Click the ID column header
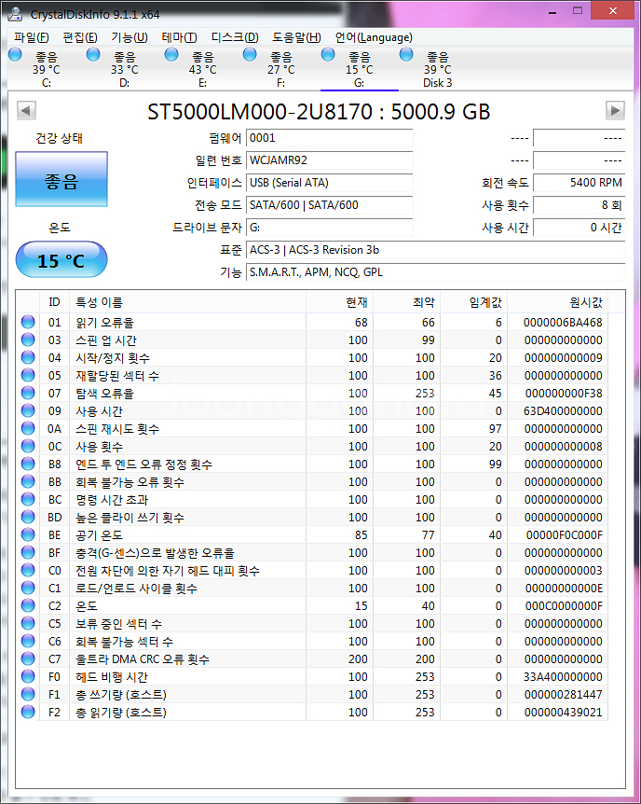Image resolution: width=641 pixels, height=804 pixels. pyautogui.click(x=54, y=302)
